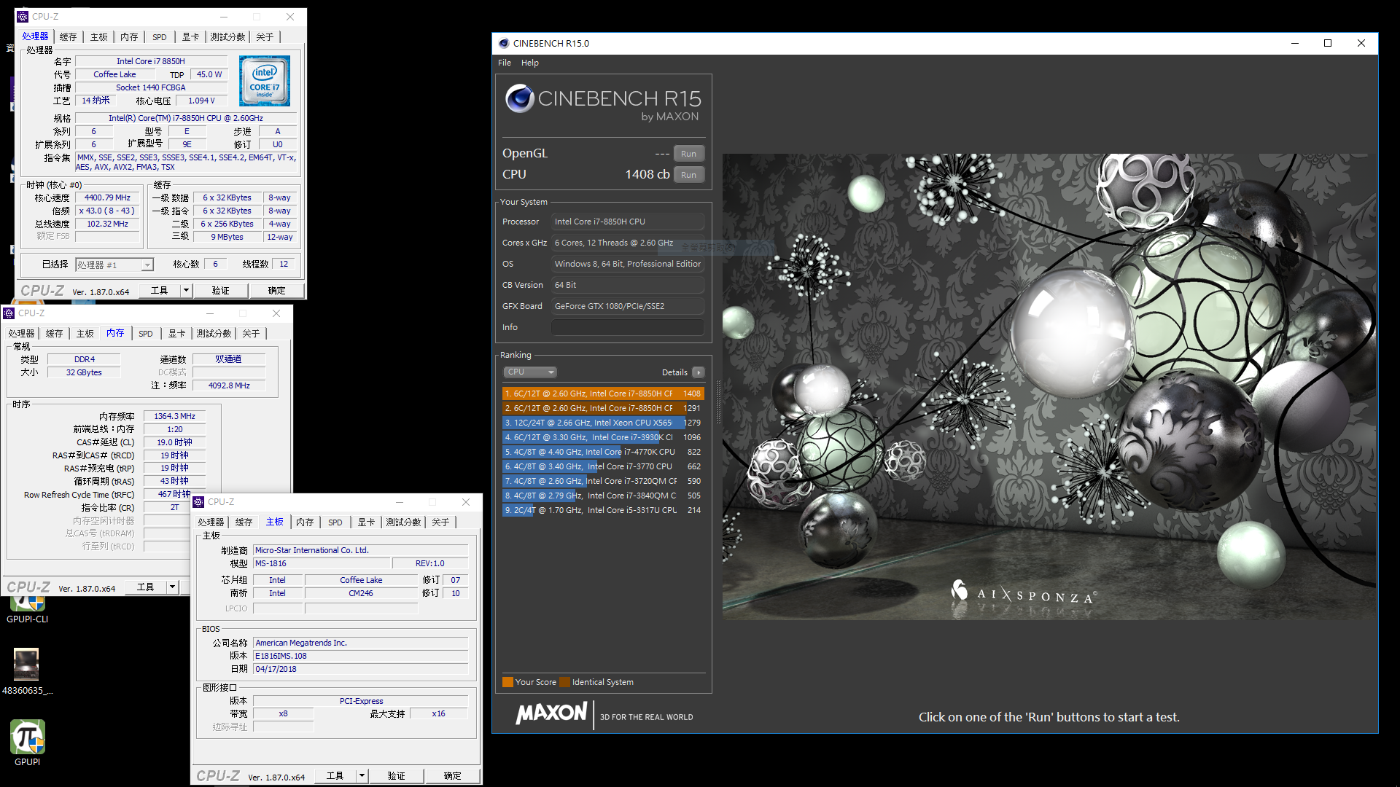Screen dimensions: 1400x787
Task: Click 确定 button in the top CPU-Z window
Action: (x=277, y=290)
